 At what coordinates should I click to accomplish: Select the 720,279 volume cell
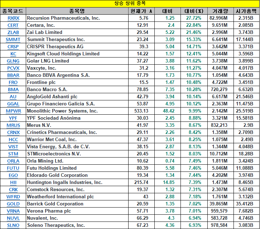pos(221,90)
